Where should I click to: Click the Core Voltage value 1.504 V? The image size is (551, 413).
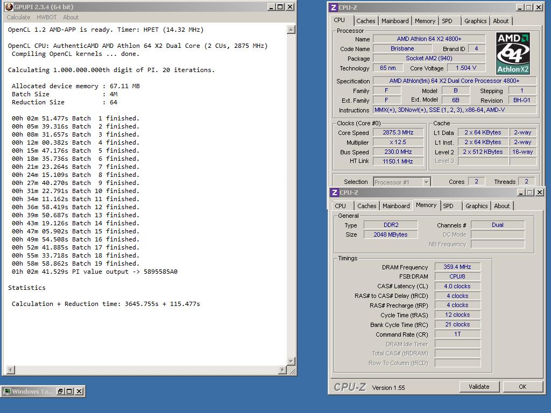466,68
